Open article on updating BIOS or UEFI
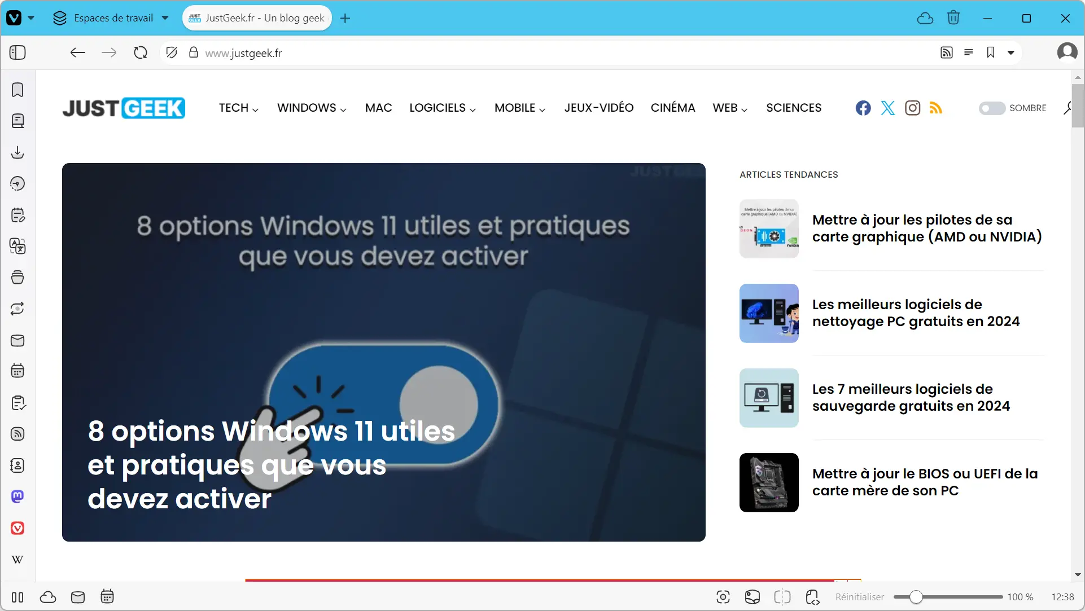Image resolution: width=1085 pixels, height=611 pixels. [925, 482]
